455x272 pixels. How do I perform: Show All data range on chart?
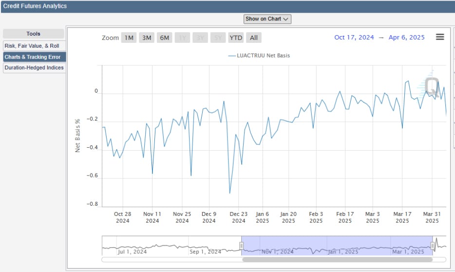(254, 38)
